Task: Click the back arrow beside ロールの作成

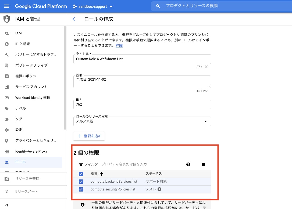Action: click(74, 19)
